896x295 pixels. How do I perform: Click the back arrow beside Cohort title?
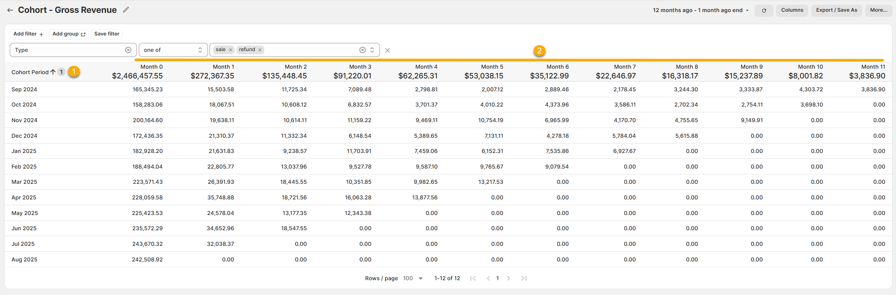click(10, 10)
